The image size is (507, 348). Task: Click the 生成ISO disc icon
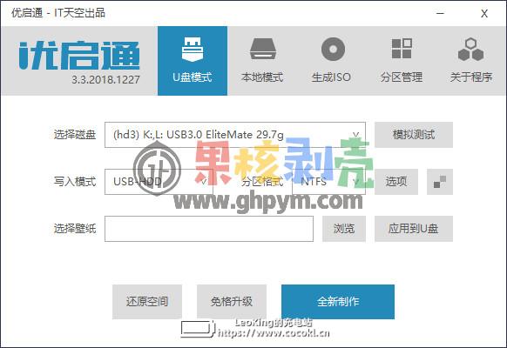point(333,49)
